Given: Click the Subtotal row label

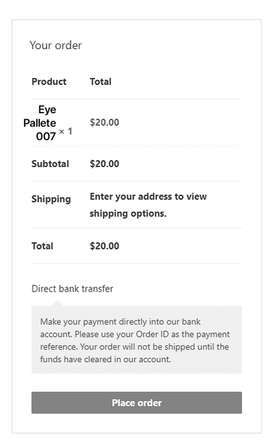Looking at the screenshot, I should pos(50,164).
